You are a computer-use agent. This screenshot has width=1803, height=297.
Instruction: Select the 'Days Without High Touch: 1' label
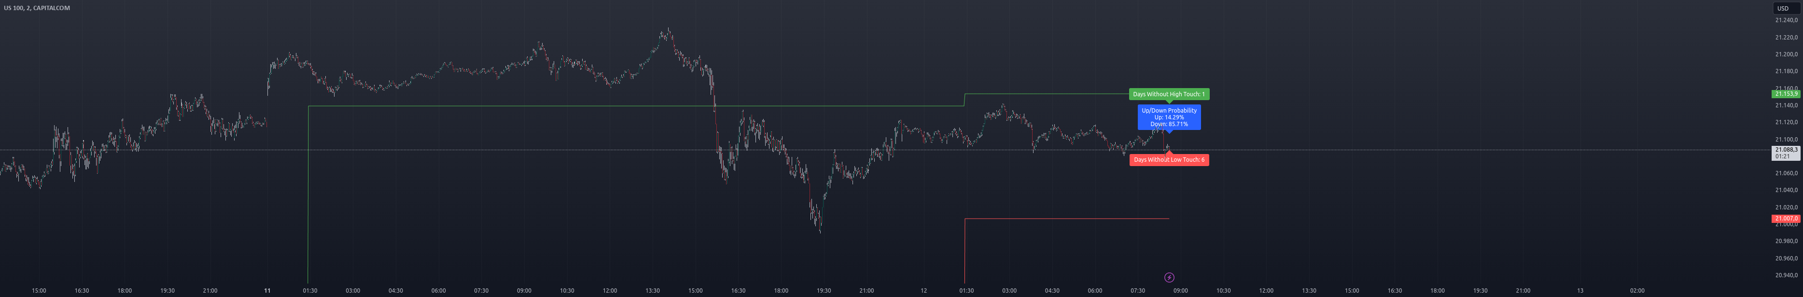[1169, 94]
